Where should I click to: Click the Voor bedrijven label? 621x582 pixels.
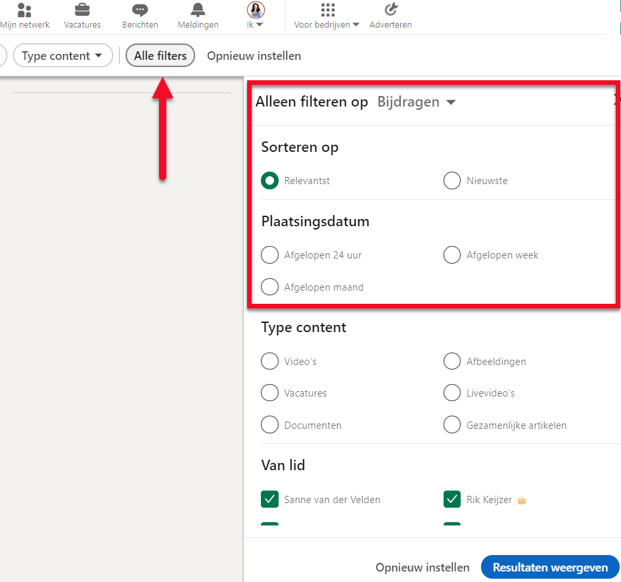point(322,24)
